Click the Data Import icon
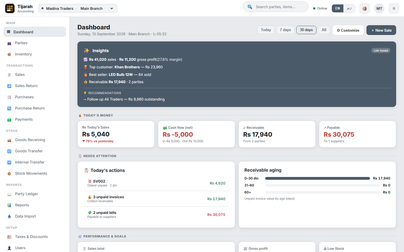The width and height of the screenshot is (404, 252). coord(9,216)
